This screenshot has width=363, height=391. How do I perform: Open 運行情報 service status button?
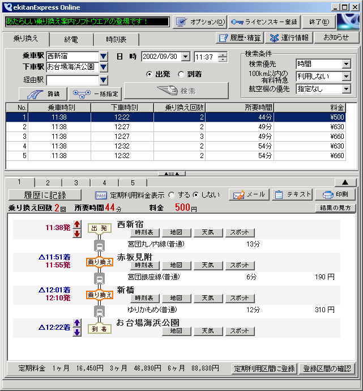click(x=289, y=38)
